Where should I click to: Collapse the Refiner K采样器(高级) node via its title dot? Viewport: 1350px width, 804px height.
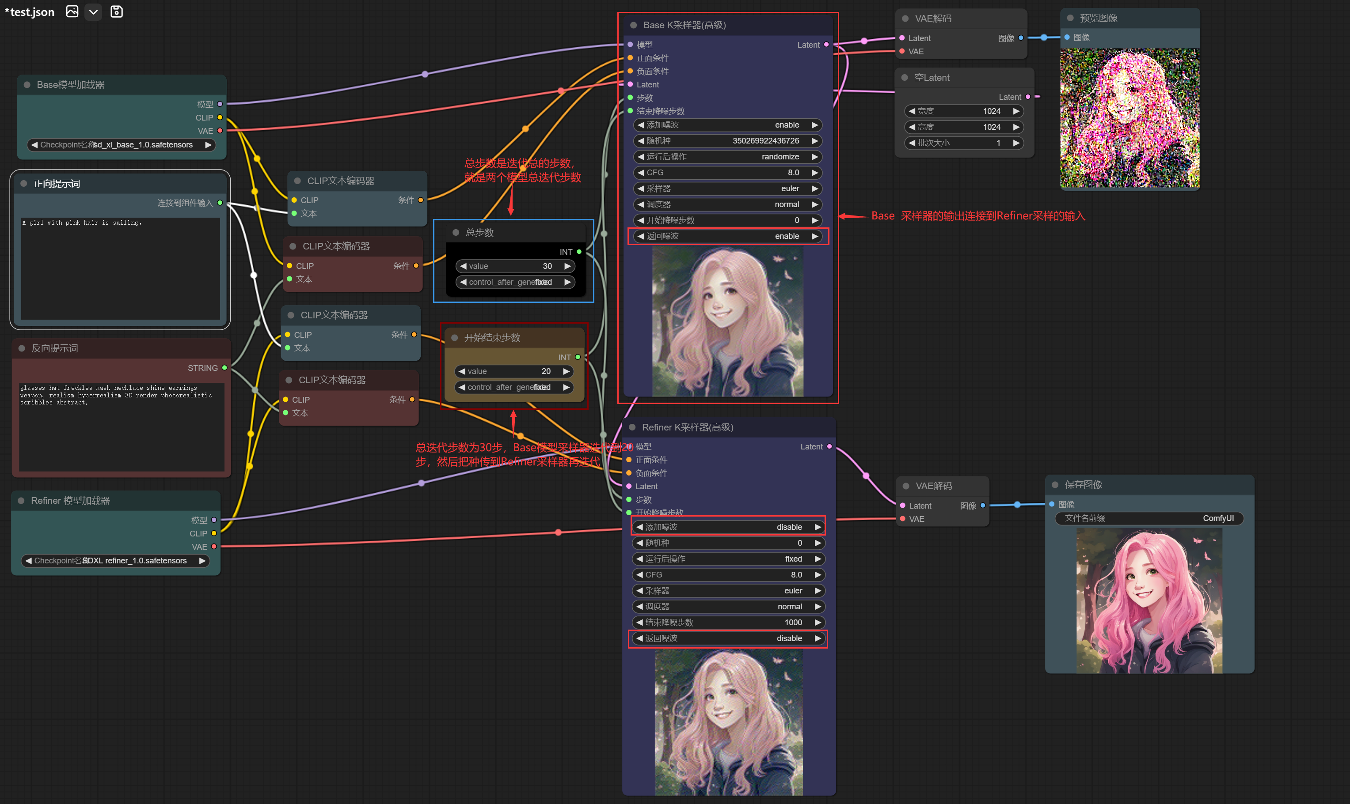coord(632,427)
